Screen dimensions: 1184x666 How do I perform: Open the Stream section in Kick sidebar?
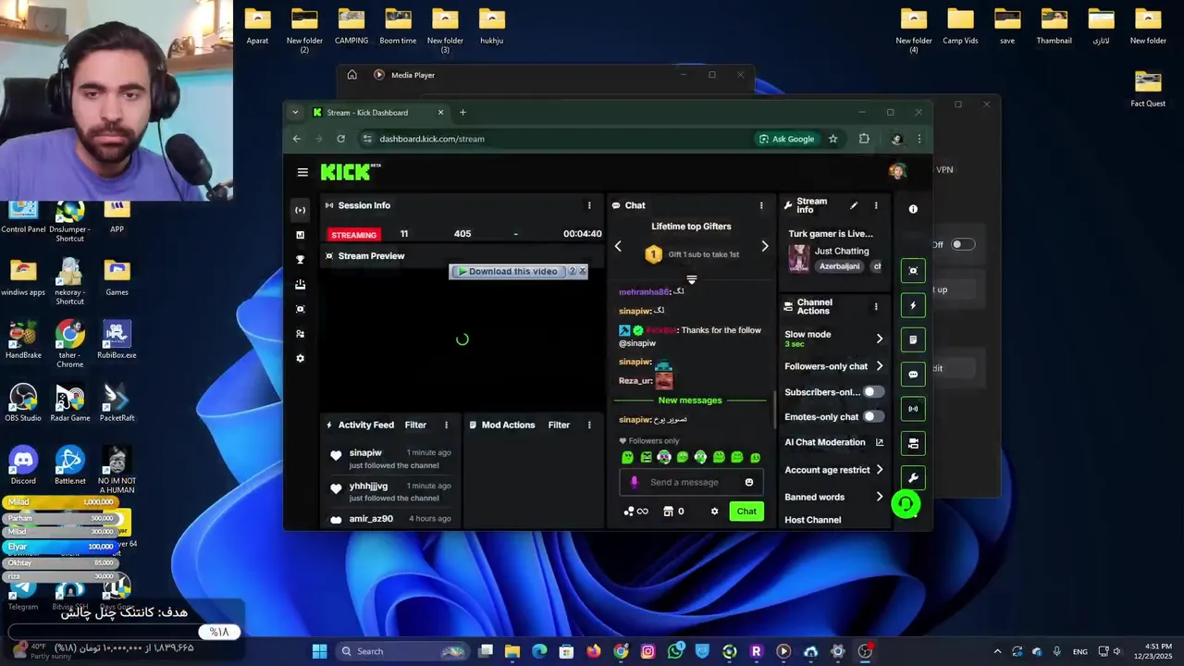(x=300, y=210)
